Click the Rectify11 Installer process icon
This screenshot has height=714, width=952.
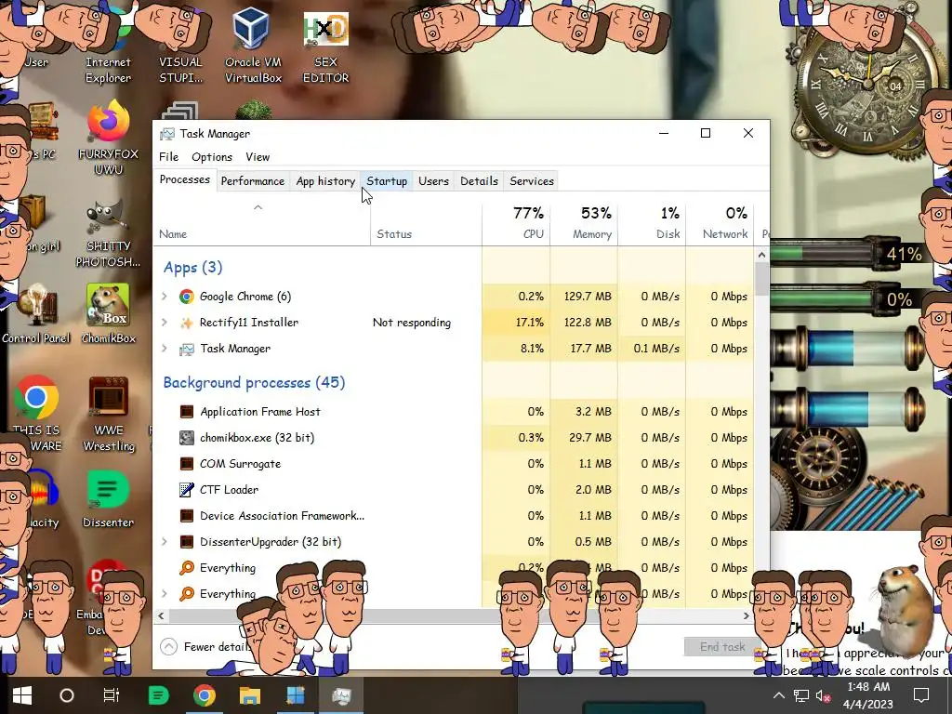pyautogui.click(x=186, y=323)
